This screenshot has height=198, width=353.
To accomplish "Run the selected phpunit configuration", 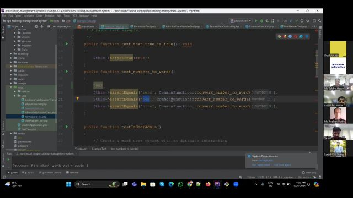I will coord(256,21).
